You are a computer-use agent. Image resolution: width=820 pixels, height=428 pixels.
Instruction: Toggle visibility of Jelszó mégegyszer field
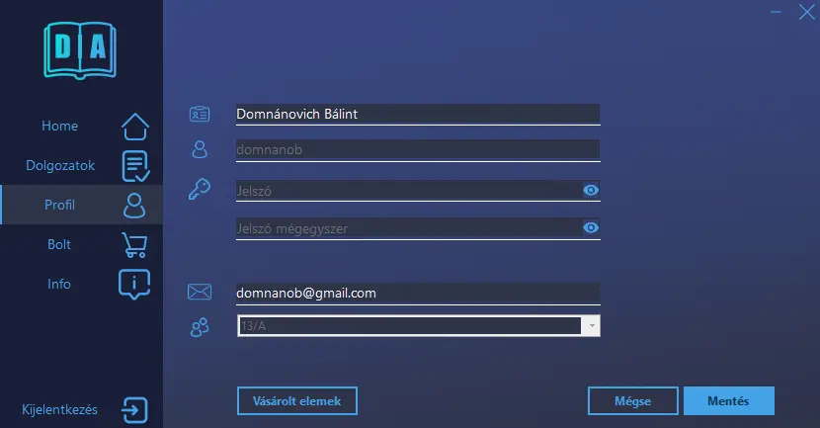[591, 228]
